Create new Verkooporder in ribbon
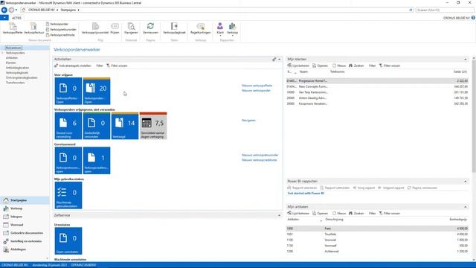The width and height of the screenshot is (476, 268). tap(57, 24)
